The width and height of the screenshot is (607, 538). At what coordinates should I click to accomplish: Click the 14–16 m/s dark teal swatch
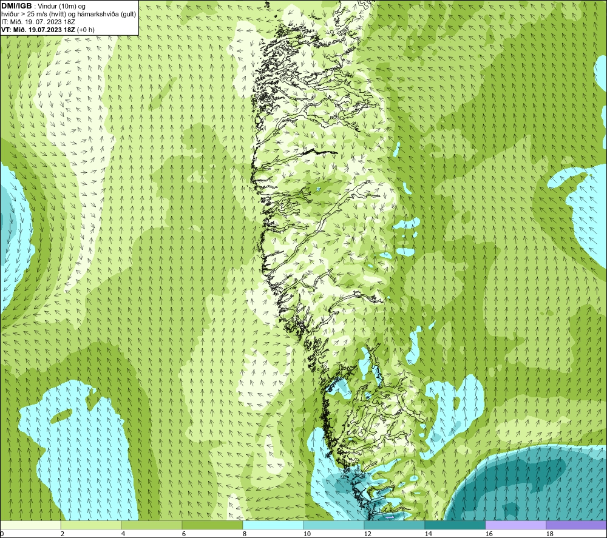455,525
